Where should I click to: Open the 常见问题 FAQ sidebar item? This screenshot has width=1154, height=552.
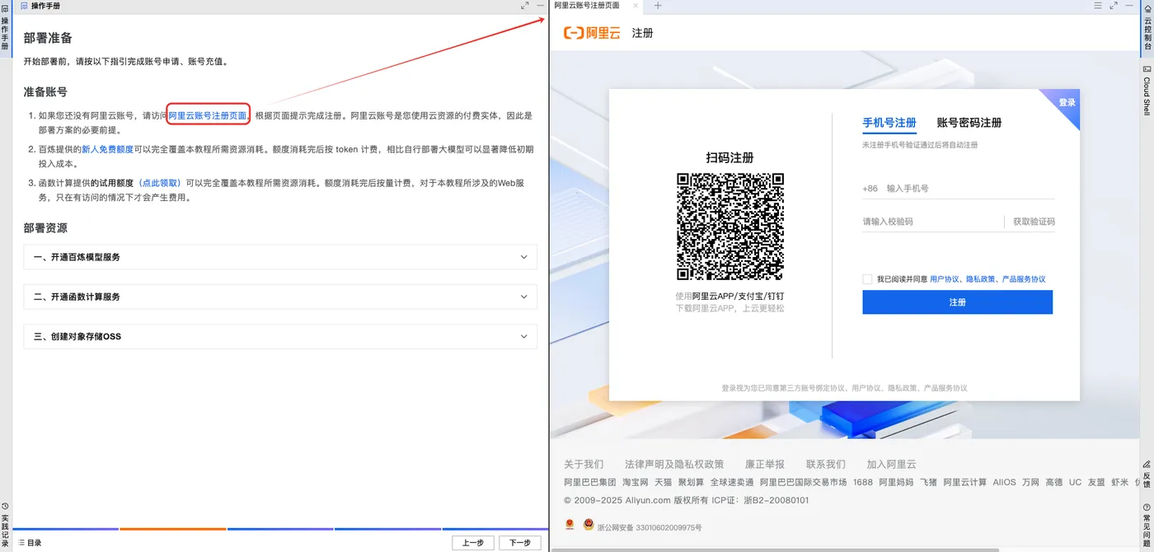pos(1147,525)
